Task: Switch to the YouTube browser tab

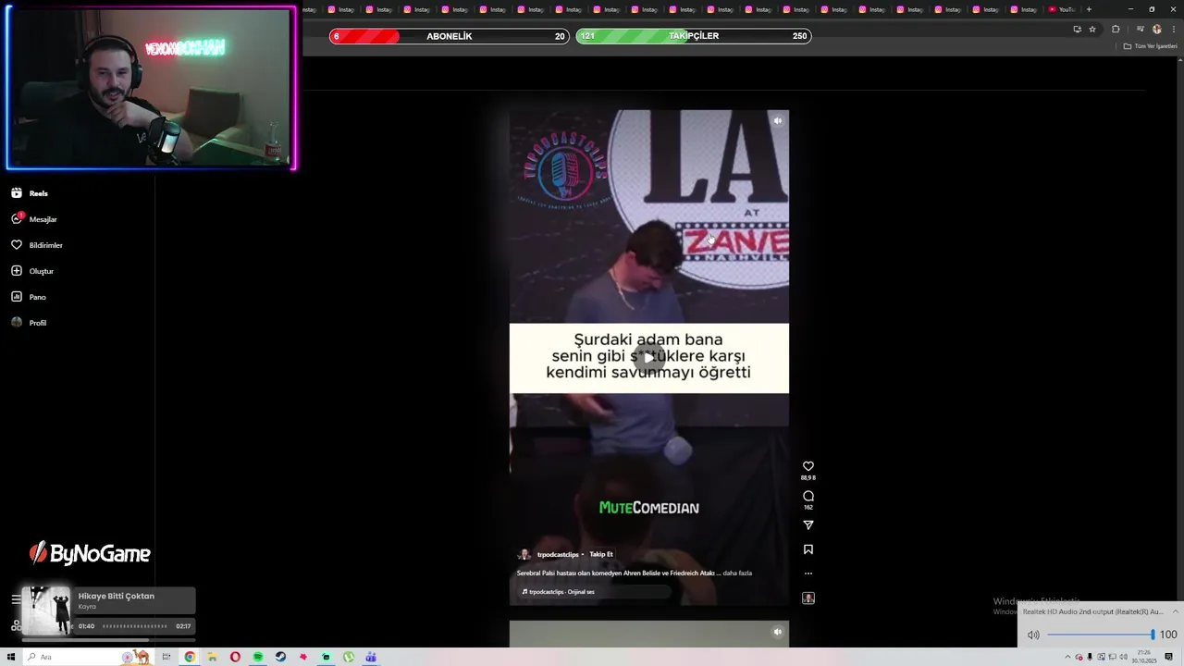Action: [x=1062, y=9]
